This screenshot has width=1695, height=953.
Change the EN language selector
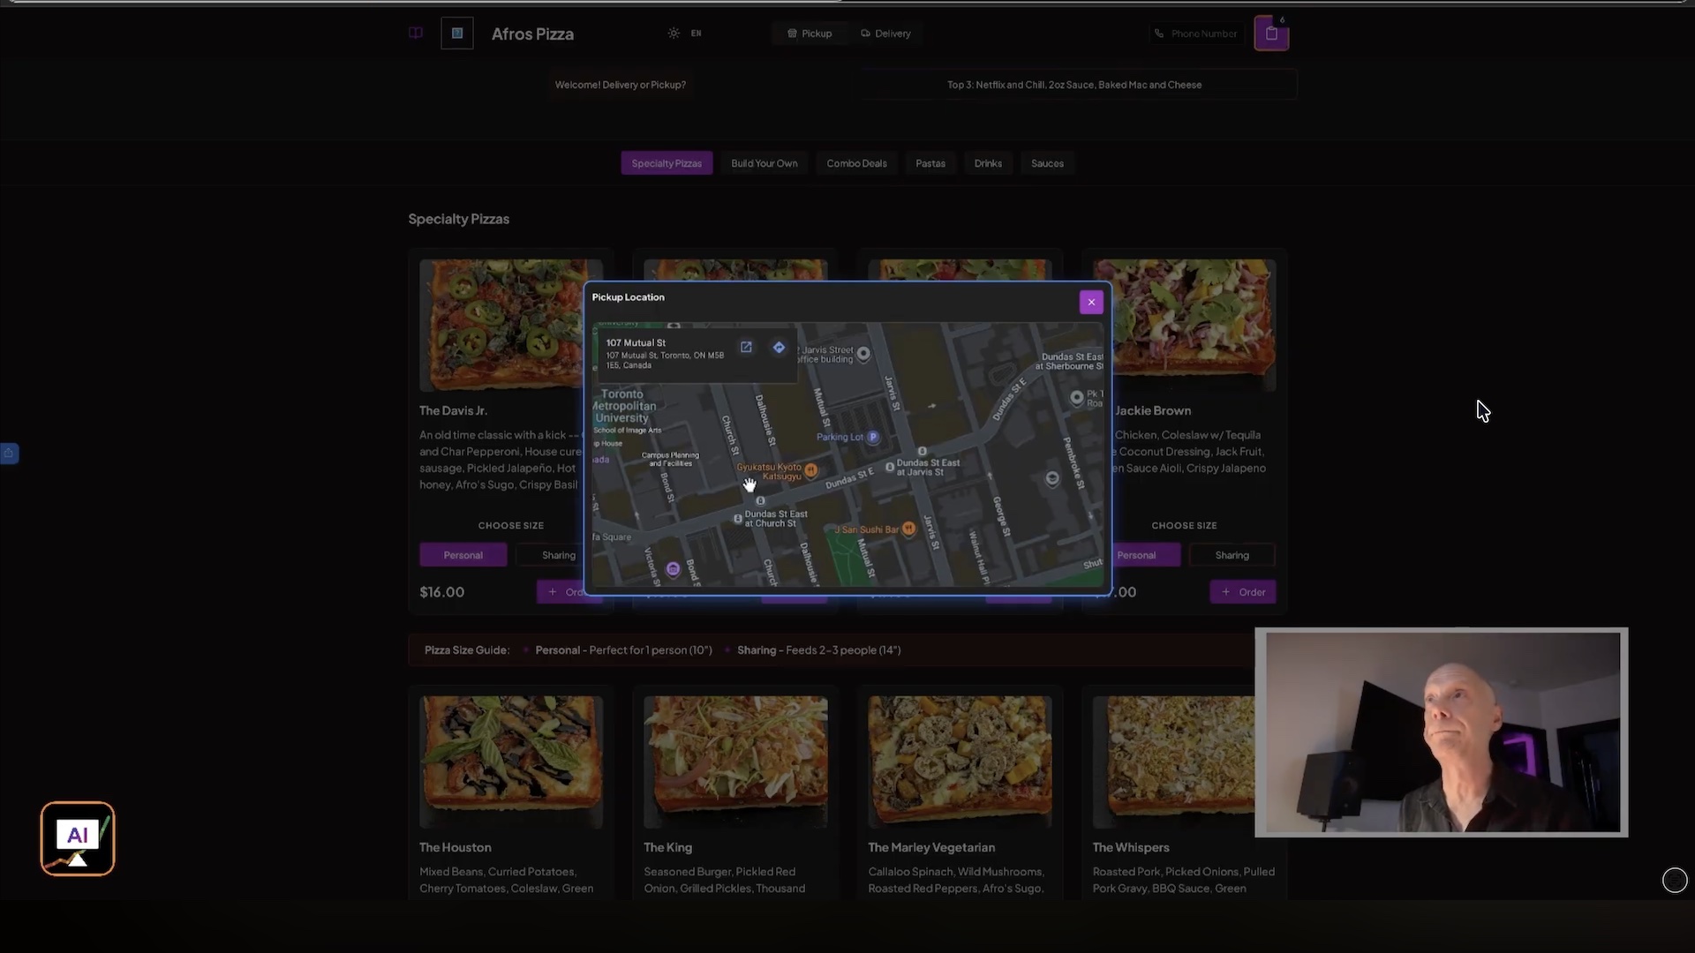pyautogui.click(x=696, y=34)
